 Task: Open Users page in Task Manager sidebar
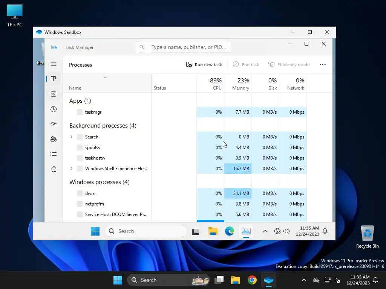[54, 139]
